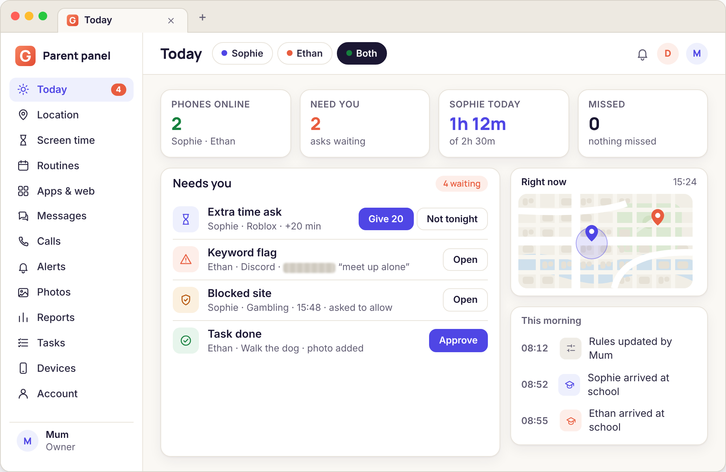Open the Blocked site request

pos(465,300)
